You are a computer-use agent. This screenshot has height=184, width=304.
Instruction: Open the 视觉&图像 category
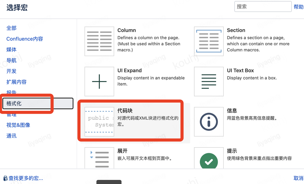tap(17, 125)
